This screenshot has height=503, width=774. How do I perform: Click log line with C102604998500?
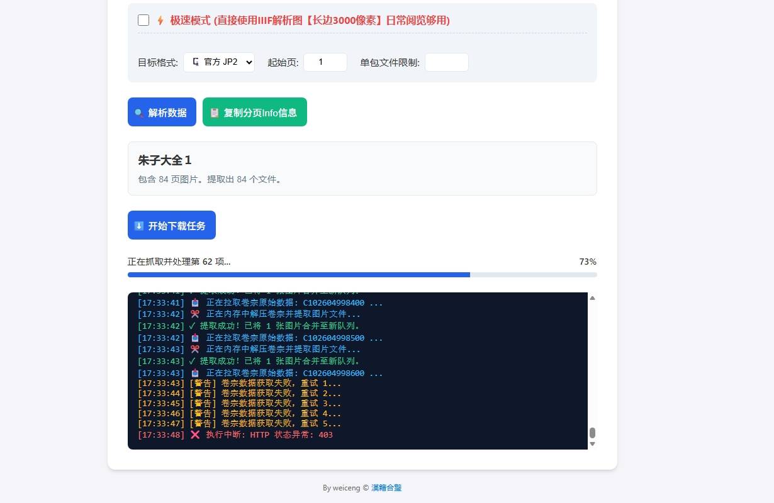(260, 338)
